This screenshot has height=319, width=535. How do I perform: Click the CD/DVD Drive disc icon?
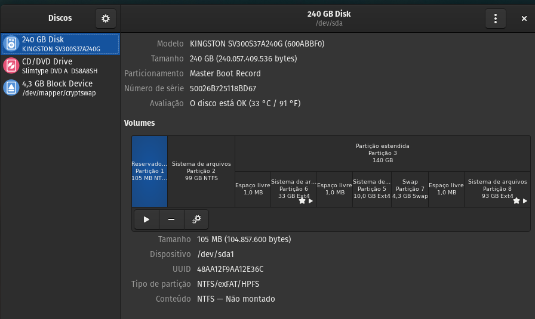tap(11, 66)
